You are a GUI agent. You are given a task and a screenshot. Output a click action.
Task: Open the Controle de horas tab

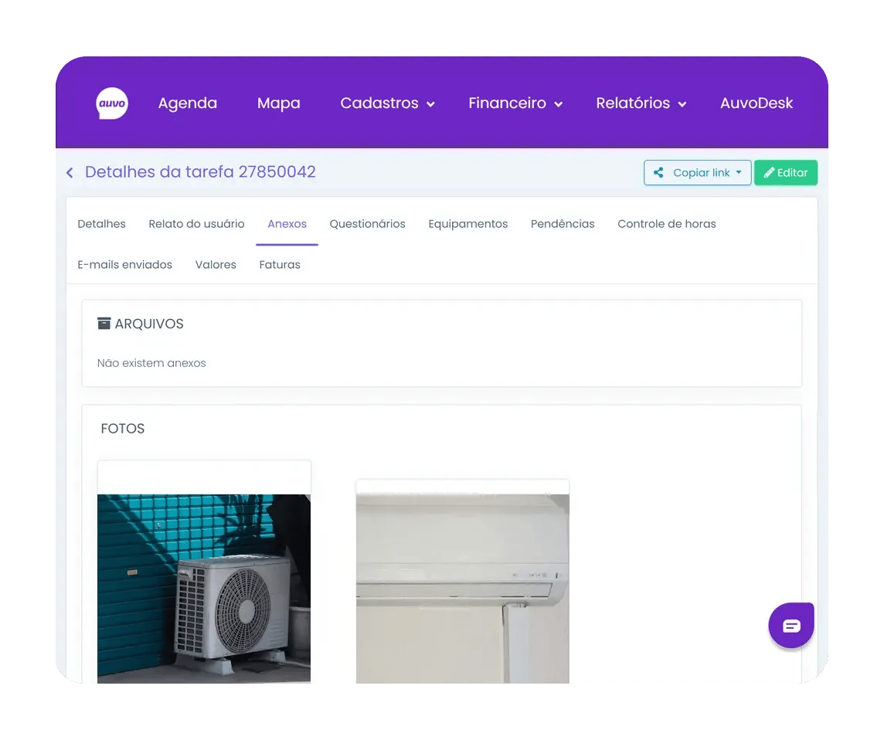coord(666,224)
